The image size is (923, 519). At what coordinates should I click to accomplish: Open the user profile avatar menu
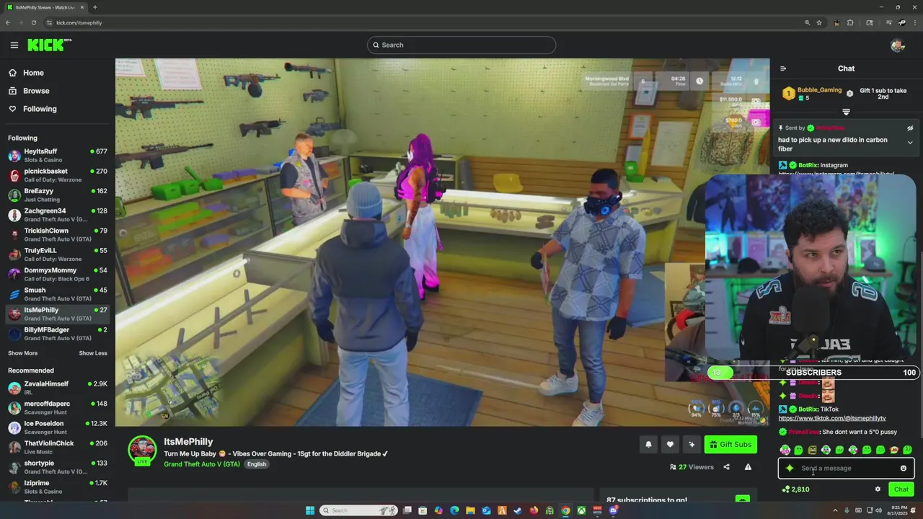tap(897, 45)
